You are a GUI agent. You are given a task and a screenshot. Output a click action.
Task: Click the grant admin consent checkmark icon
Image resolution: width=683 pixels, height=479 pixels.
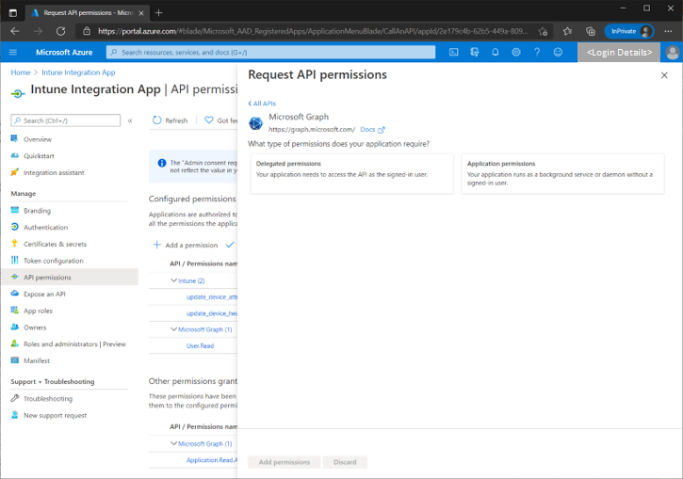click(230, 245)
